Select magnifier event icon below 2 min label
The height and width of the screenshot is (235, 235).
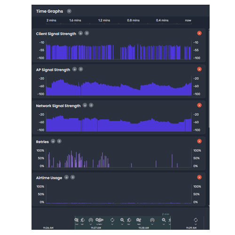pyautogui.click(x=164, y=220)
